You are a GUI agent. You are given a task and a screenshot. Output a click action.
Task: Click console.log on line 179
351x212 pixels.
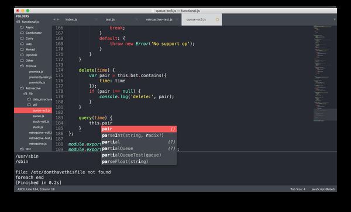pos(113,96)
